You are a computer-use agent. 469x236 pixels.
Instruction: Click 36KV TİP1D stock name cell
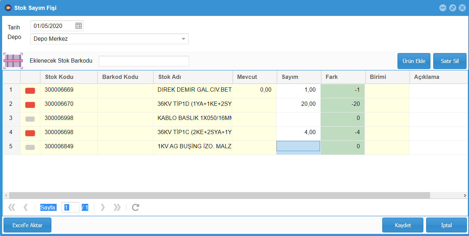tap(193, 105)
